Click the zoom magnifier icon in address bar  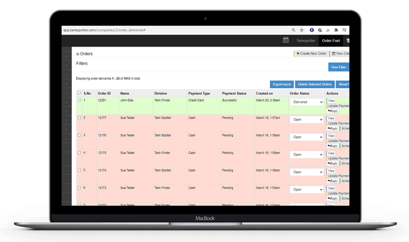pyautogui.click(x=293, y=30)
